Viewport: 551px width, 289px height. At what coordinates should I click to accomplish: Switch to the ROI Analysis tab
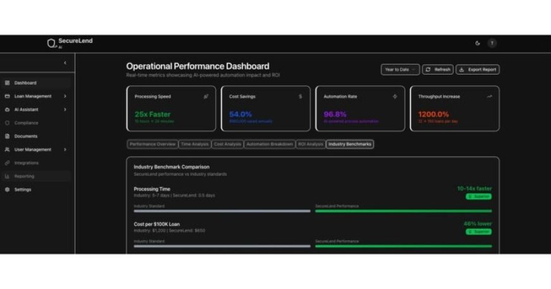(x=310, y=144)
